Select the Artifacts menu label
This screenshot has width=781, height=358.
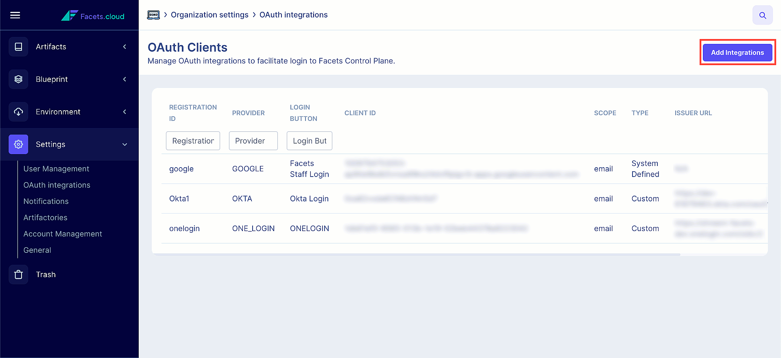click(51, 47)
